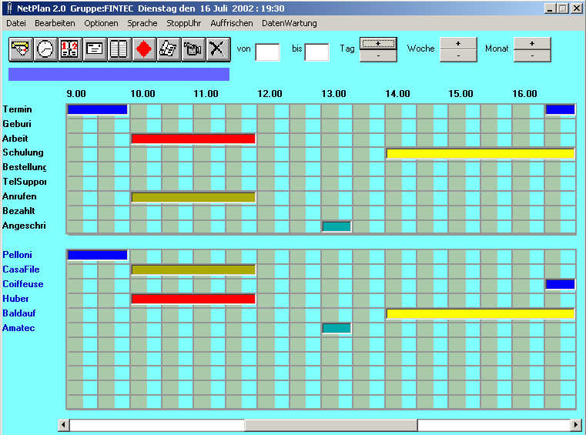Open the Datei menu
The height and width of the screenshot is (435, 586).
click(x=16, y=23)
